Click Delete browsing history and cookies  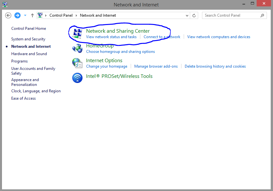215,66
